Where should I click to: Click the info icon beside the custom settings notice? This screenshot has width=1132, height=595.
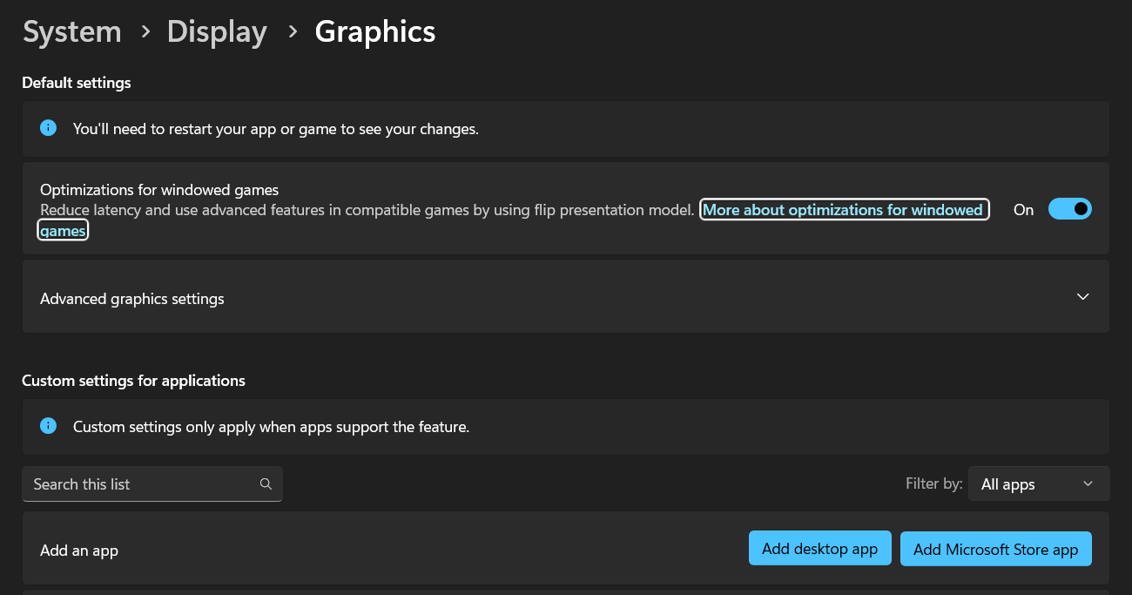click(49, 426)
